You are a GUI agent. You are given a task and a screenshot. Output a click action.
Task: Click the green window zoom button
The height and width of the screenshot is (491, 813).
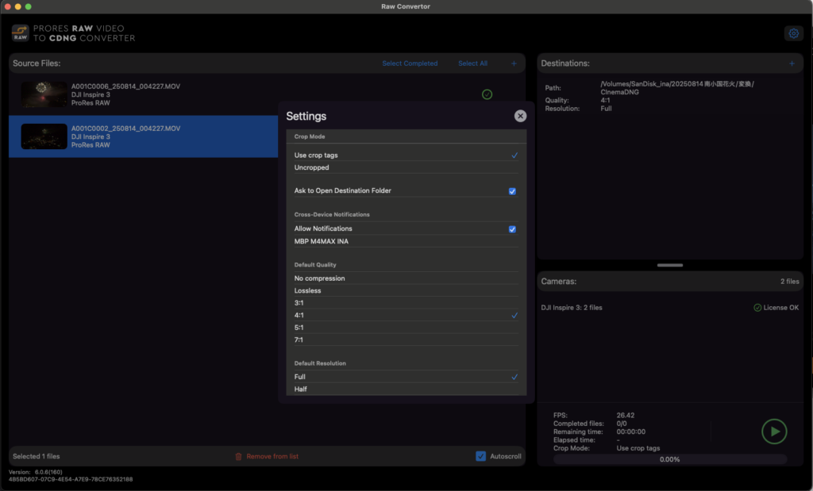pos(28,6)
